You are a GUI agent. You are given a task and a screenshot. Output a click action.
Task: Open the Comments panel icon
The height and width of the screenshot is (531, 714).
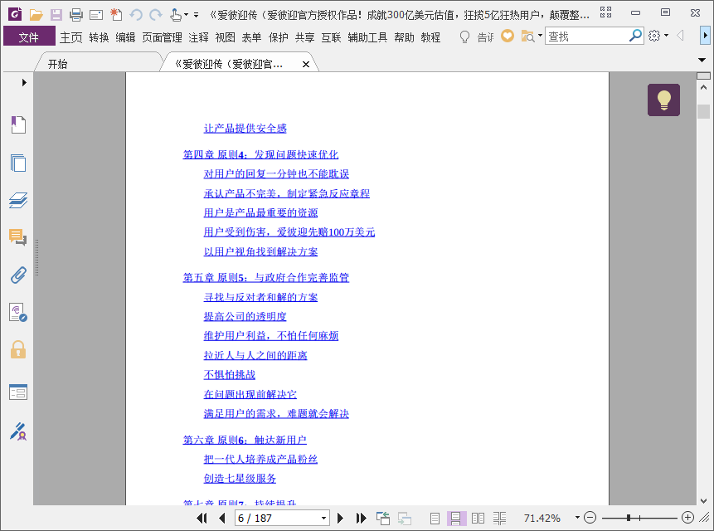pos(18,237)
